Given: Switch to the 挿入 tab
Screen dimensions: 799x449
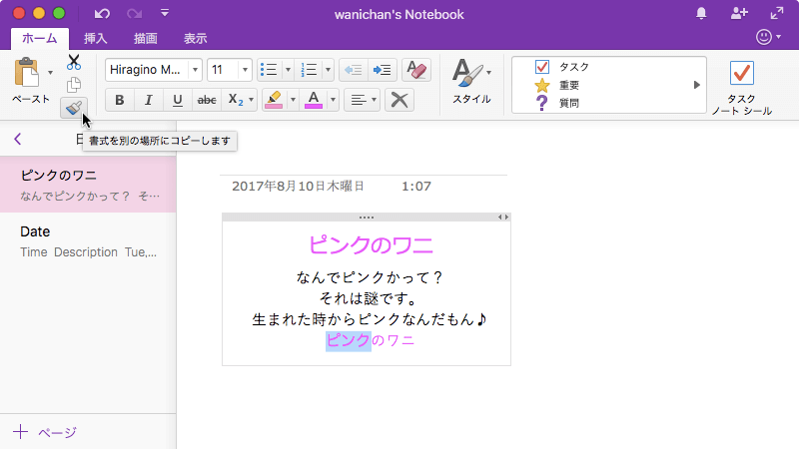Looking at the screenshot, I should [x=95, y=38].
